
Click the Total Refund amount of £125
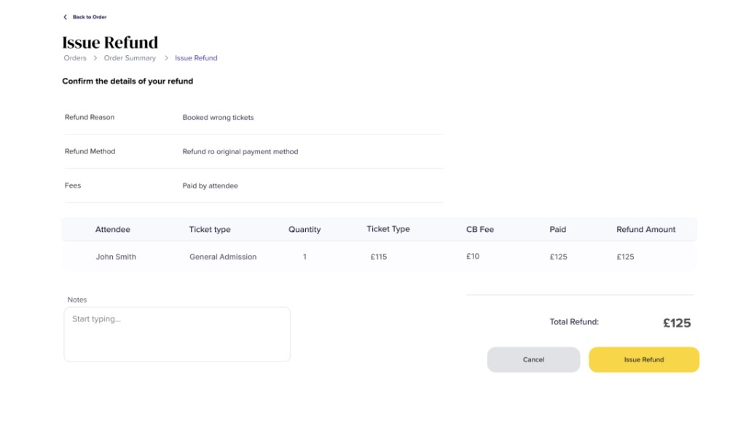(677, 322)
